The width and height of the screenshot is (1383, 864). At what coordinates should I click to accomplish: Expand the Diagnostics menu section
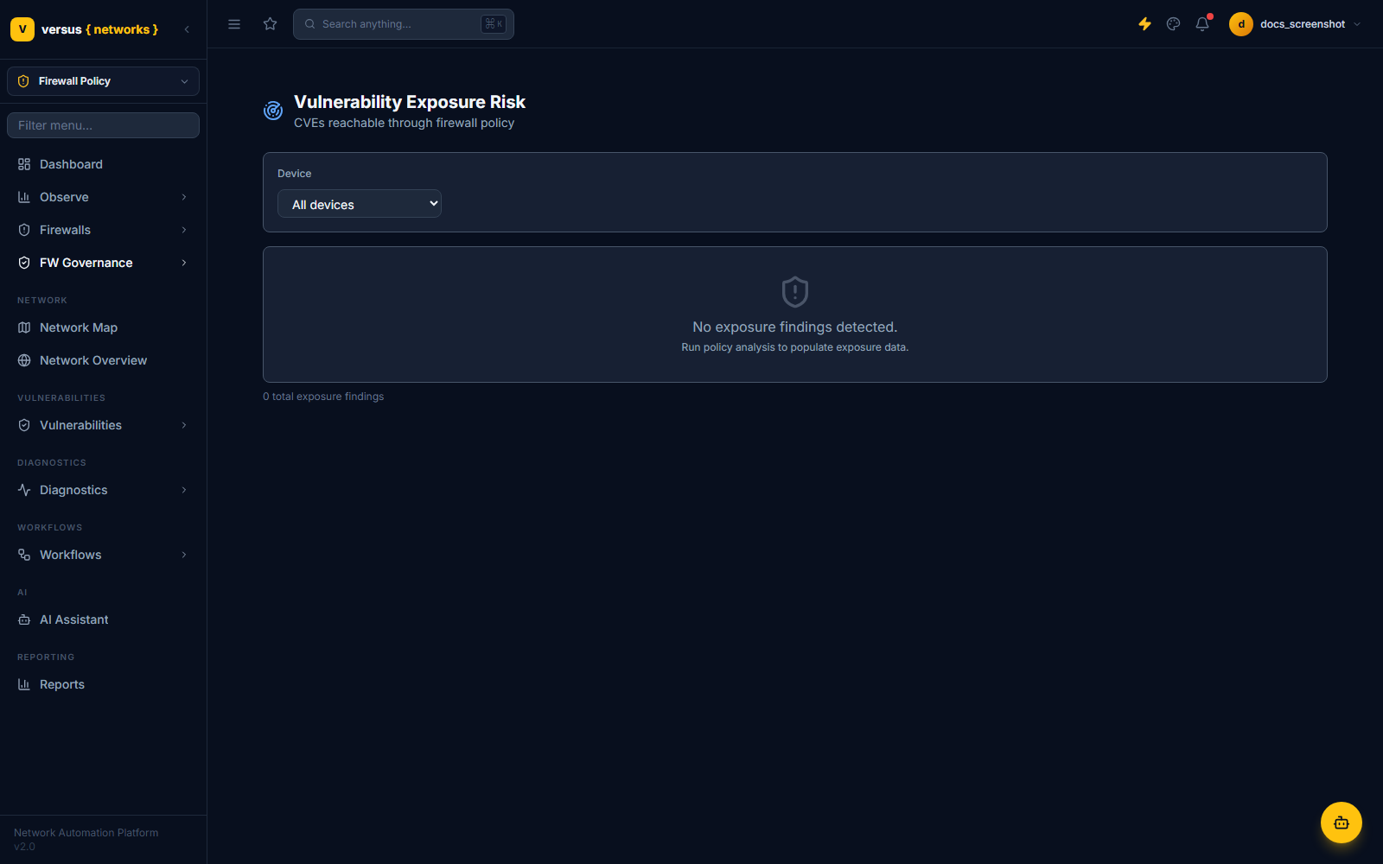point(104,490)
